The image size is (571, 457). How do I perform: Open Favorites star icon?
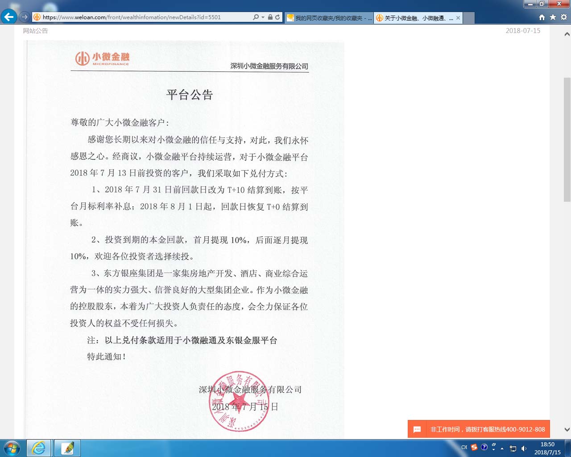[553, 17]
